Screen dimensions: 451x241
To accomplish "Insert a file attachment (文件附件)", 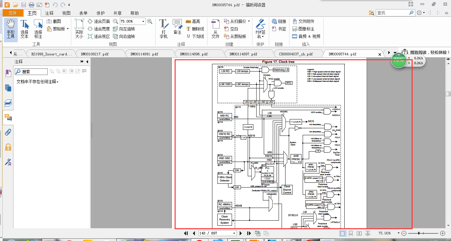I will click(x=303, y=21).
